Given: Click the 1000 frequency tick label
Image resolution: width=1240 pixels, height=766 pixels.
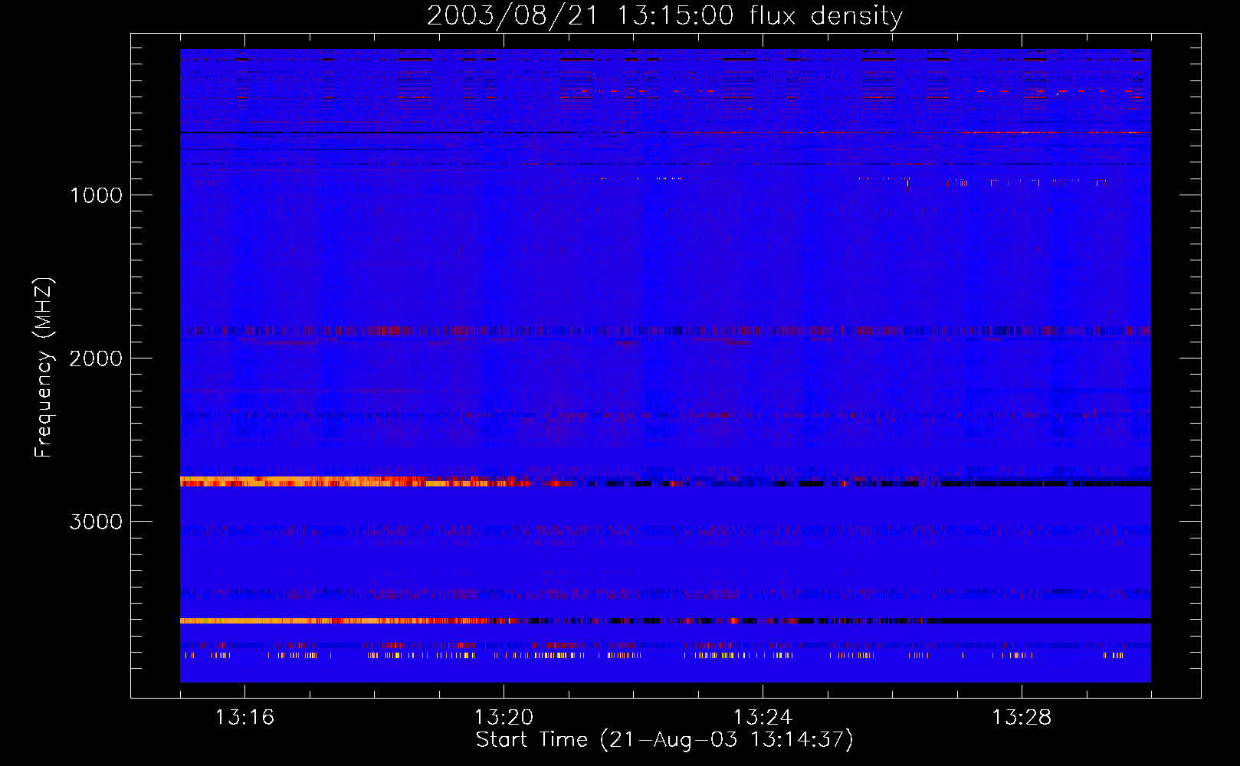Looking at the screenshot, I should coord(96,195).
